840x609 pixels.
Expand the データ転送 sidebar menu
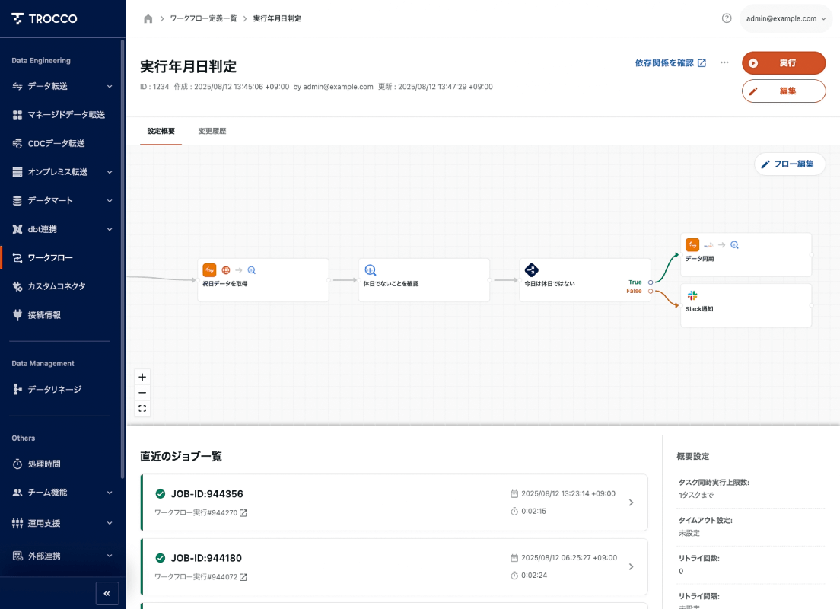click(x=63, y=86)
